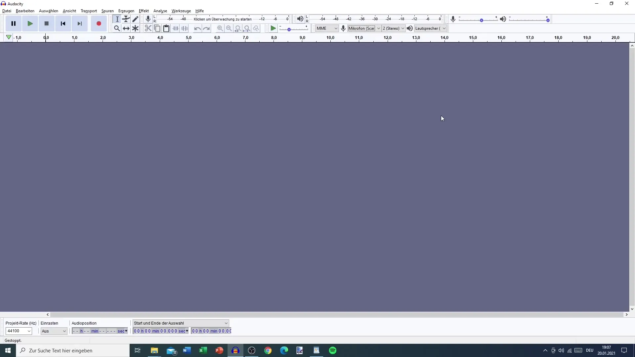Open the Bearbeiten menu
This screenshot has height=357, width=635.
coord(25,11)
